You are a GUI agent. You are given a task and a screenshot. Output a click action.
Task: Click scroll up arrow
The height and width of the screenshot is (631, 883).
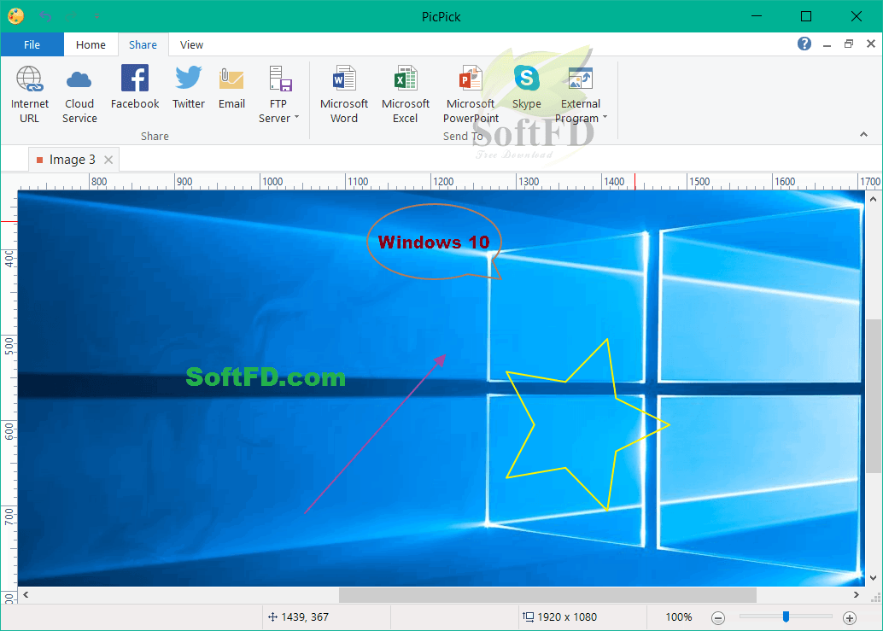(873, 199)
